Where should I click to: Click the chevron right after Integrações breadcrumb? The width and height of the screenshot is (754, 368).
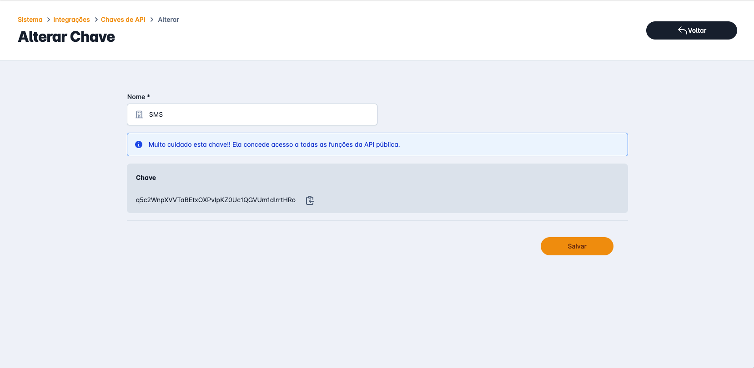[96, 20]
